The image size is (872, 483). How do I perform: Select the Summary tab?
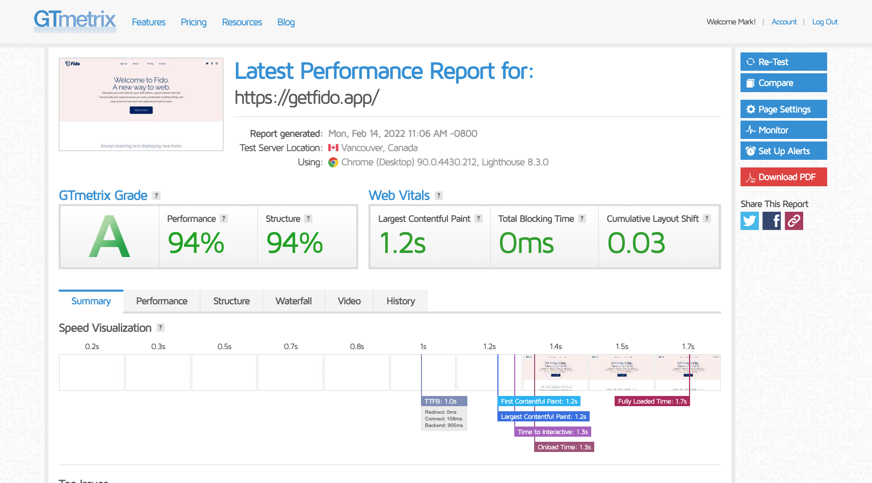point(91,301)
